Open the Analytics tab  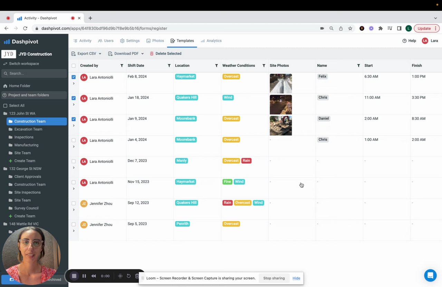(211, 41)
